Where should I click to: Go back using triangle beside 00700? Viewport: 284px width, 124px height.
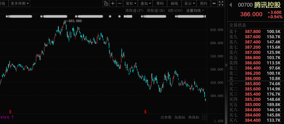tap(231, 5)
